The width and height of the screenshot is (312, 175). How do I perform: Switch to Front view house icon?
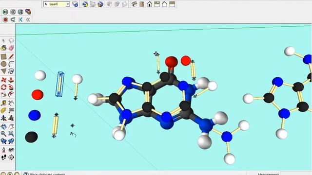[x=150, y=4]
